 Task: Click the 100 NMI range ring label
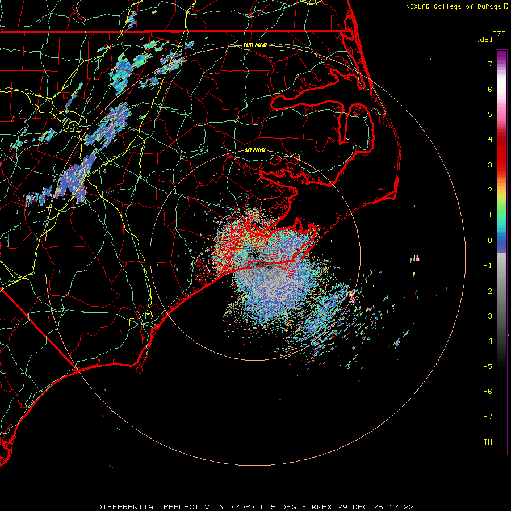255,45
